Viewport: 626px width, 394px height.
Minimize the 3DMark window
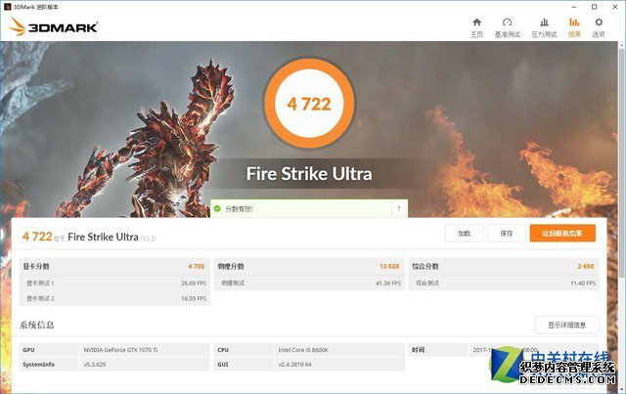tap(574, 7)
